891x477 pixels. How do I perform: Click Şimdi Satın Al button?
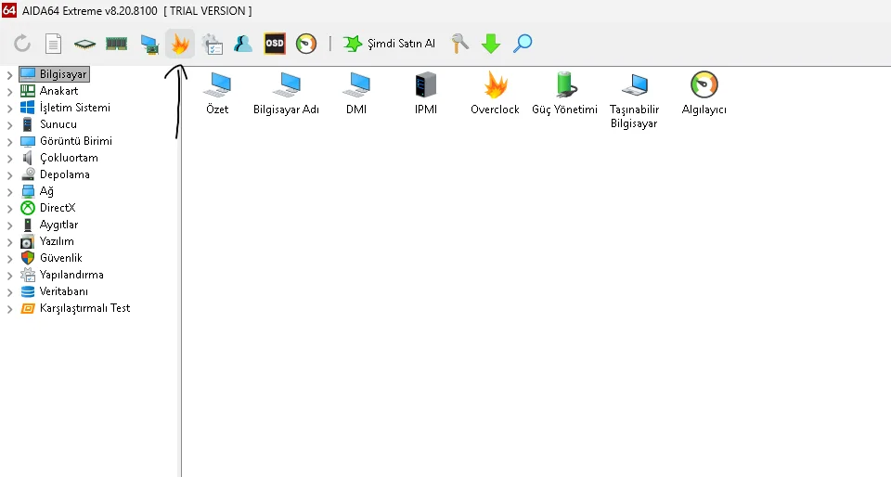click(x=389, y=44)
